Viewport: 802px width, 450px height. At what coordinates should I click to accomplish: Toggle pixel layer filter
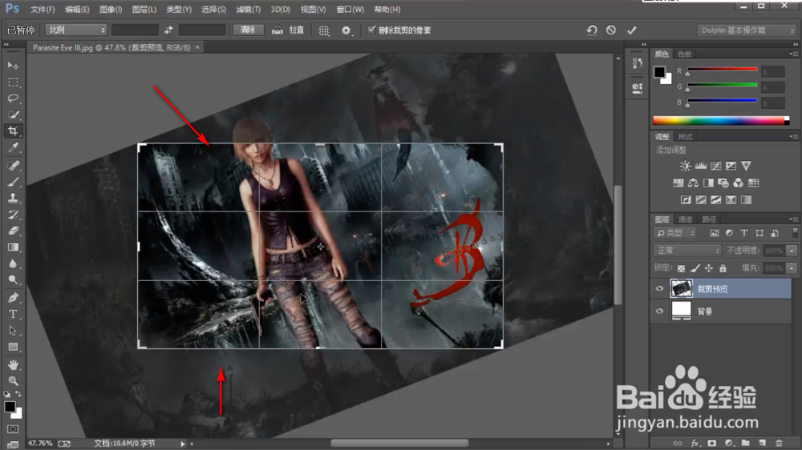click(x=714, y=233)
